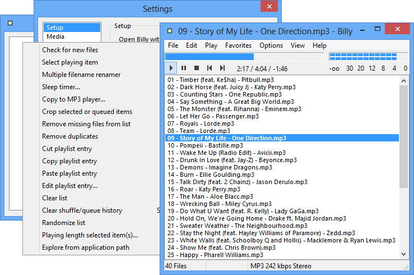Image resolution: width=414 pixels, height=275 pixels.
Task: Open the Edit menu
Action: [x=192, y=45]
